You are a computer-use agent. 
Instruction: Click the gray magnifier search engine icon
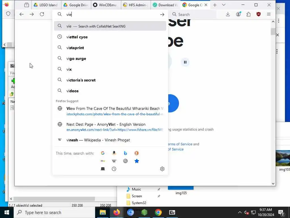125,161
